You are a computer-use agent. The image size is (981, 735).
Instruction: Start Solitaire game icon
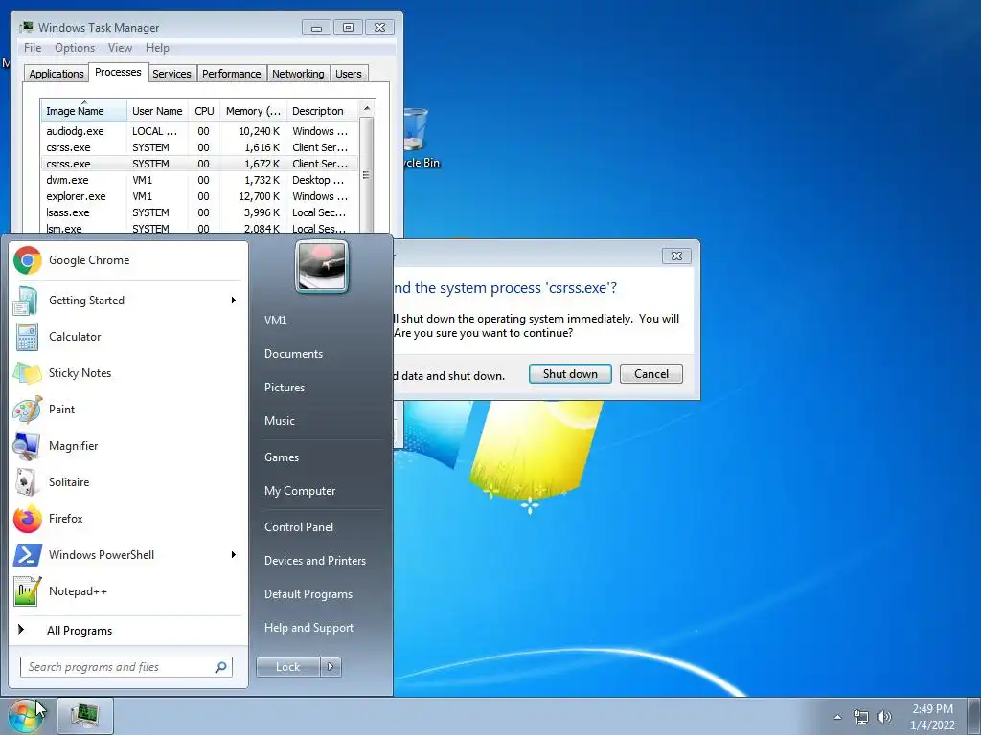[x=28, y=482]
